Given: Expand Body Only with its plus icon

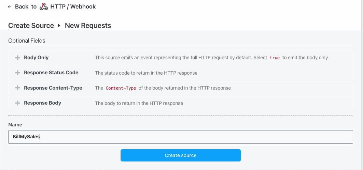Looking at the screenshot, I should pos(17,58).
